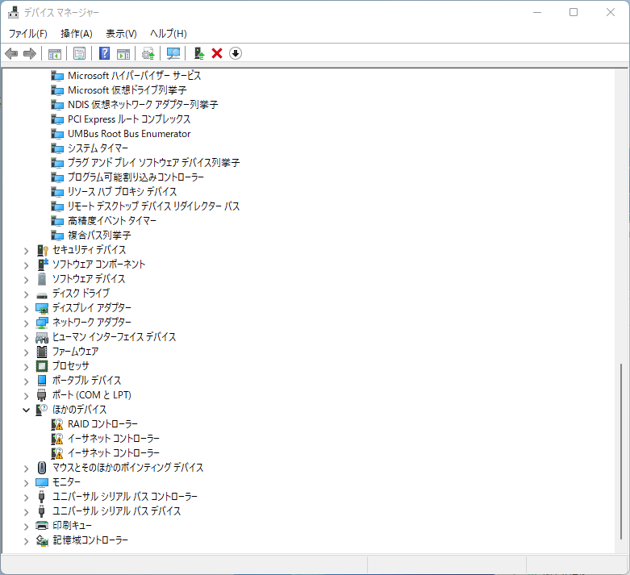Click the ディスプレイ アダプター icon
630x575 pixels.
click(42, 308)
